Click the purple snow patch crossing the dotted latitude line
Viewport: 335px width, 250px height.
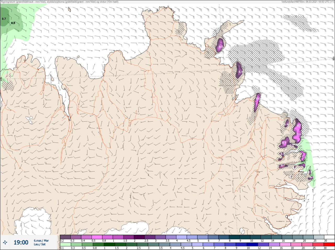[239, 70]
